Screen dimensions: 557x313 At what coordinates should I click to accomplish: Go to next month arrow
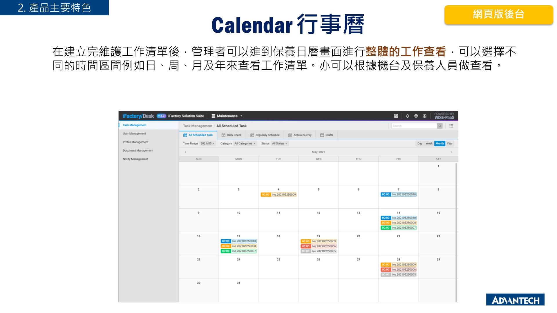[452, 152]
